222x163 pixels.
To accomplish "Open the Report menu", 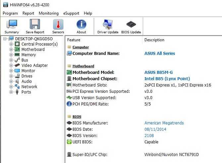I will (28, 13).
